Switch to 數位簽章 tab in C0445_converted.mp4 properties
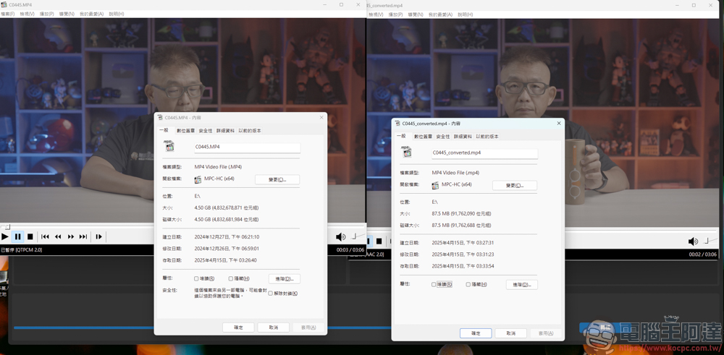Image resolution: width=724 pixels, height=355 pixels. [x=424, y=137]
